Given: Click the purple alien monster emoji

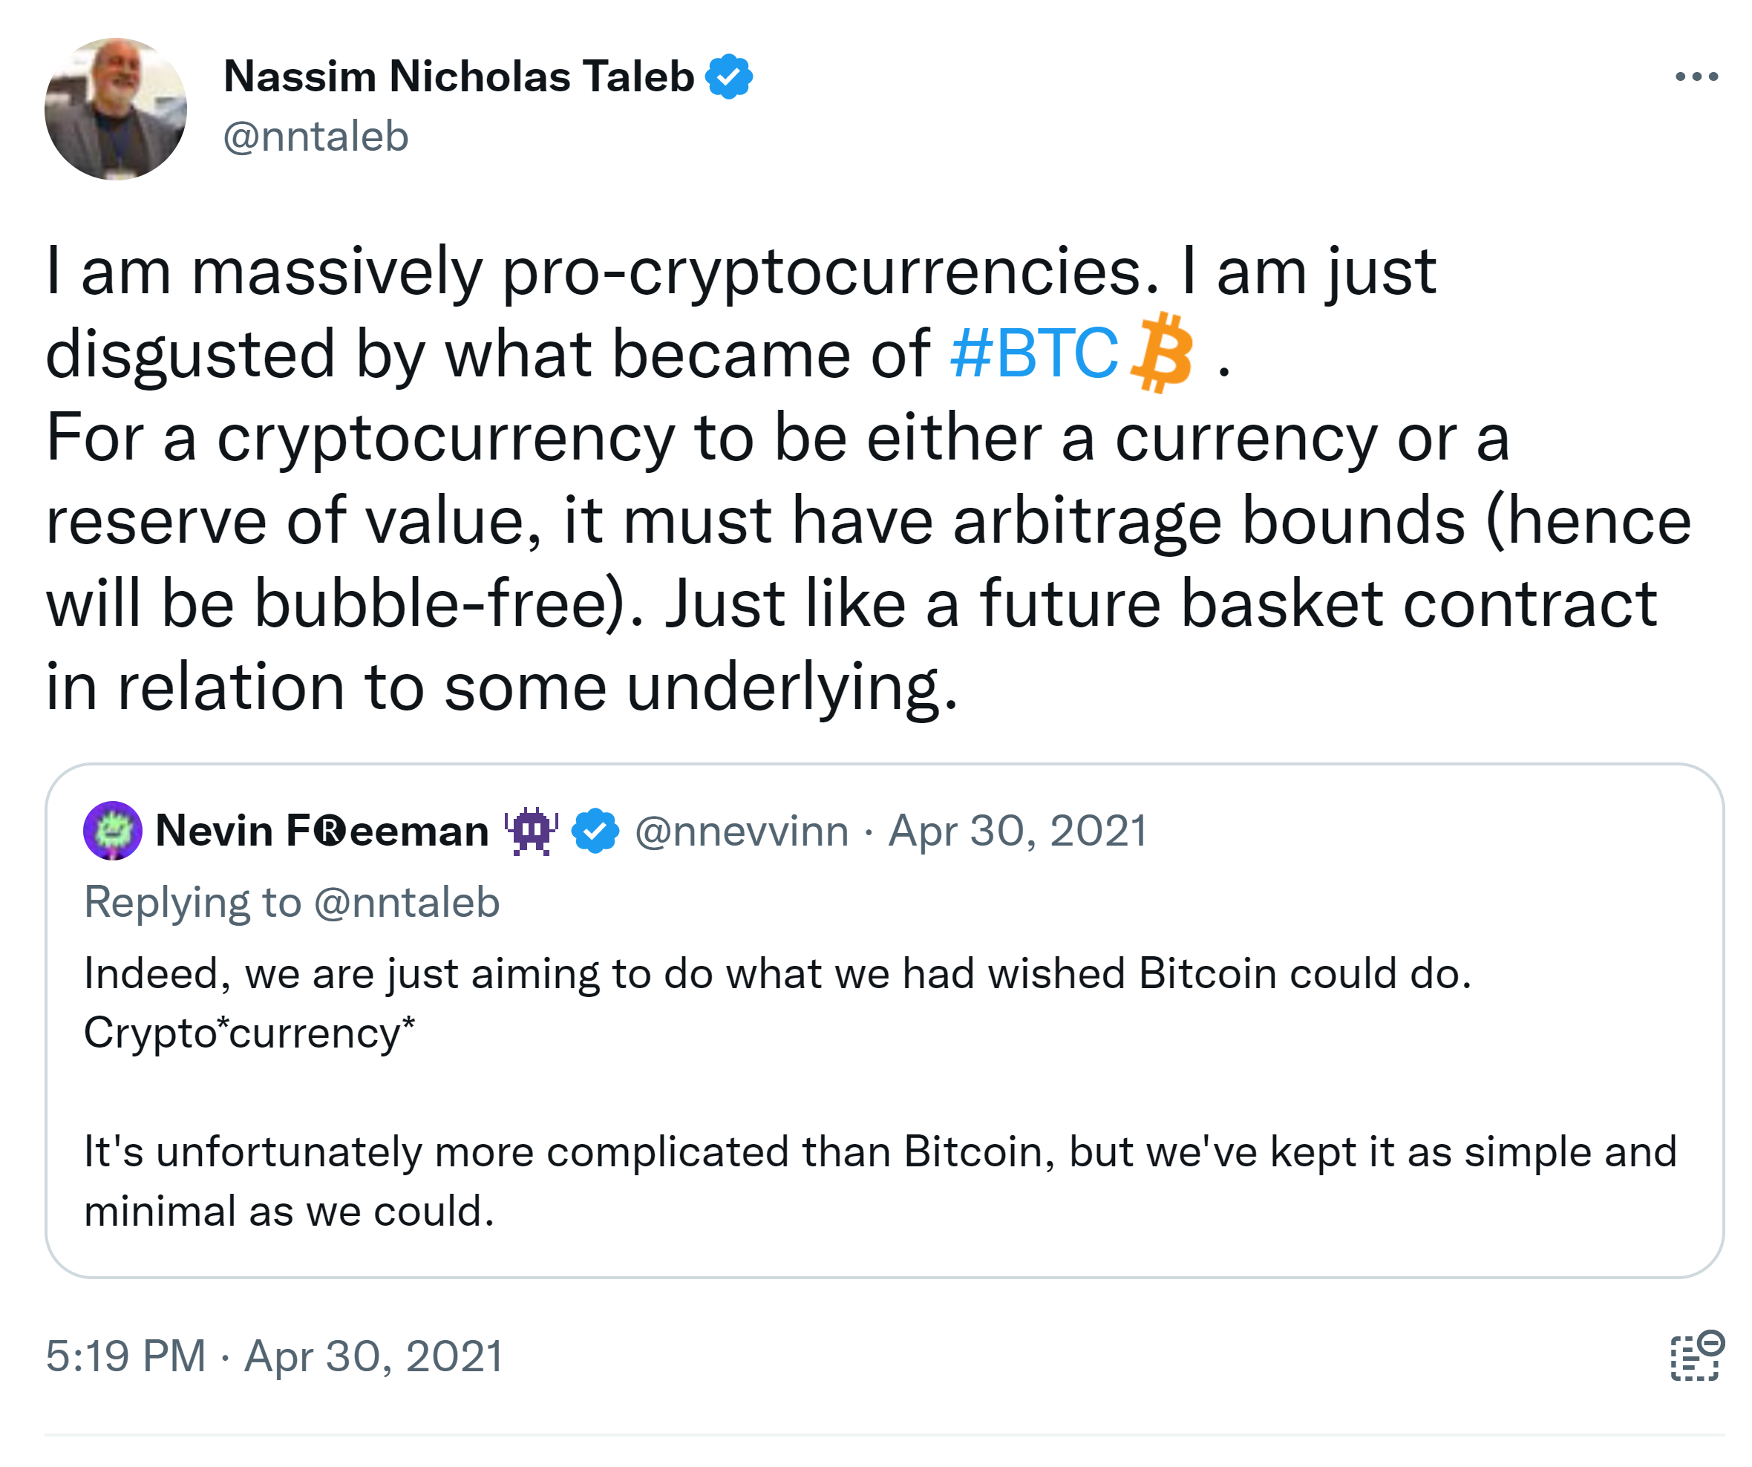Looking at the screenshot, I should [x=531, y=831].
